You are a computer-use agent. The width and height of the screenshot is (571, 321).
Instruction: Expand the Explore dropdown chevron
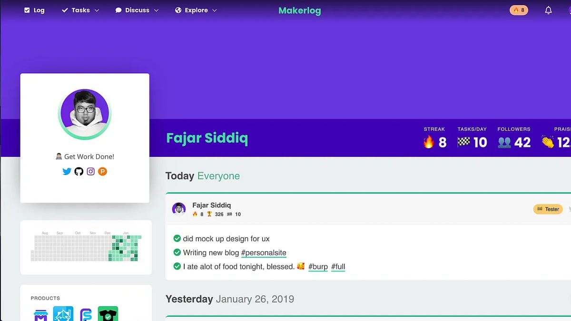[215, 10]
